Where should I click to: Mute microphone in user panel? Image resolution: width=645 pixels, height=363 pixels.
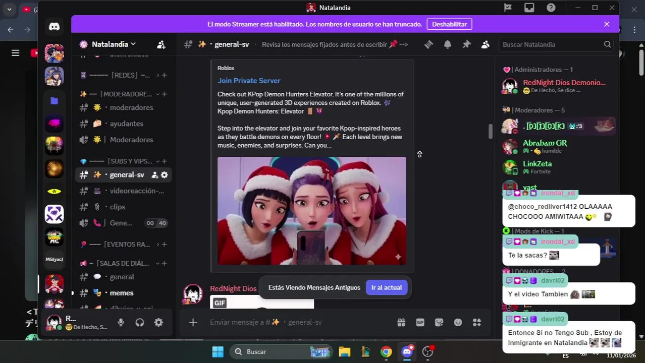coord(121,322)
